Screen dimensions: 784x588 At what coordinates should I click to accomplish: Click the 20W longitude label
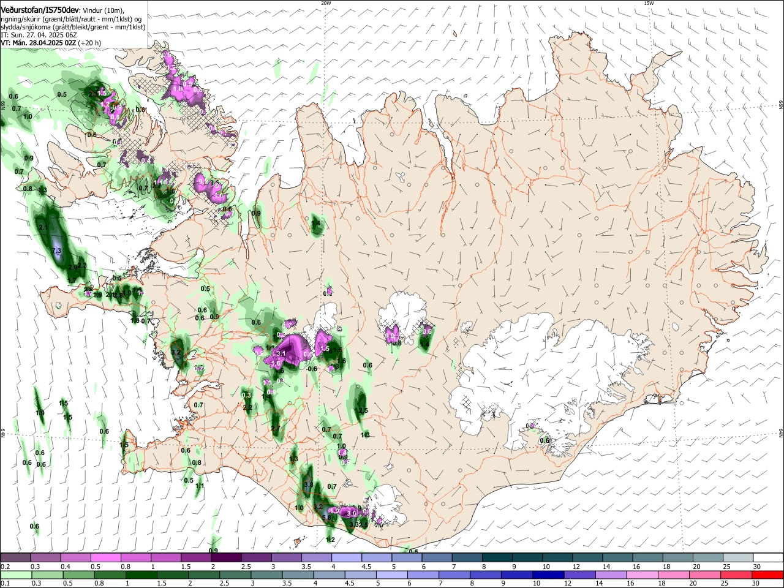coord(326,3)
